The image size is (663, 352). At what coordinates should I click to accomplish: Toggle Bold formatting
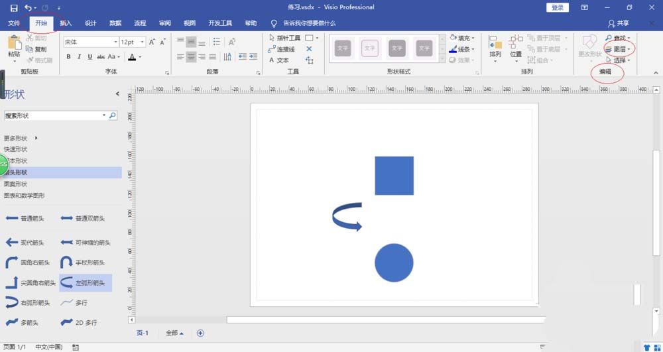coord(68,56)
